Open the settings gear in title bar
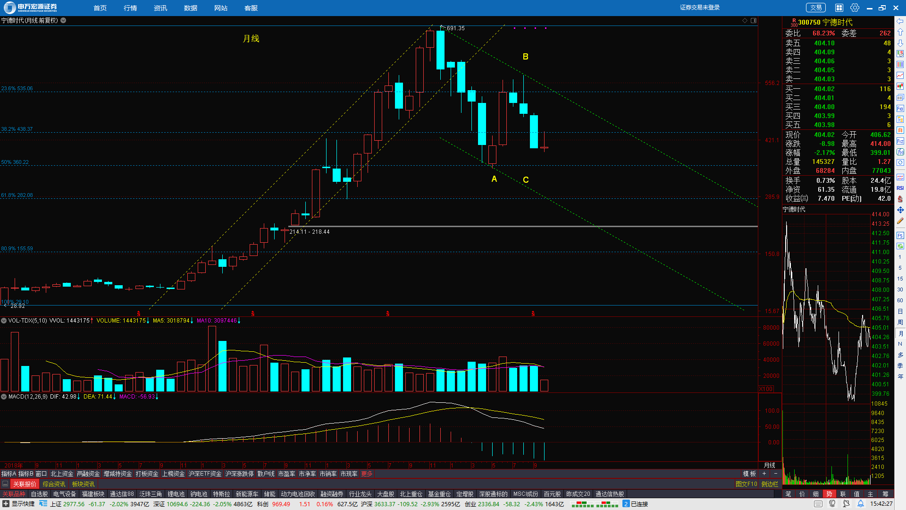Image resolution: width=906 pixels, height=510 pixels. [x=855, y=8]
